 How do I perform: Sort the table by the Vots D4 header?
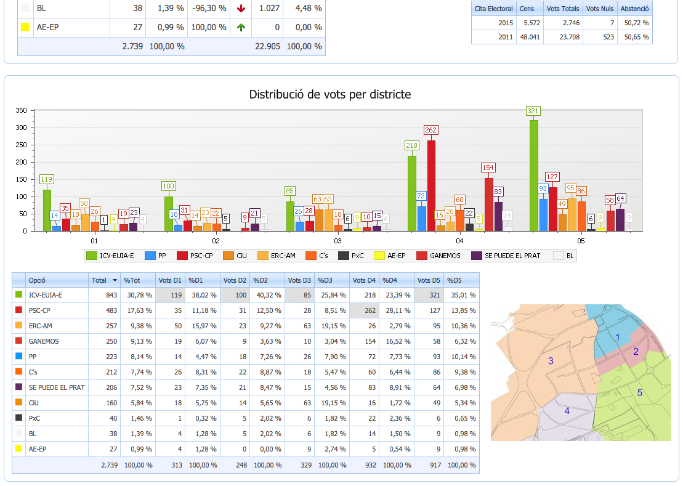pos(363,280)
